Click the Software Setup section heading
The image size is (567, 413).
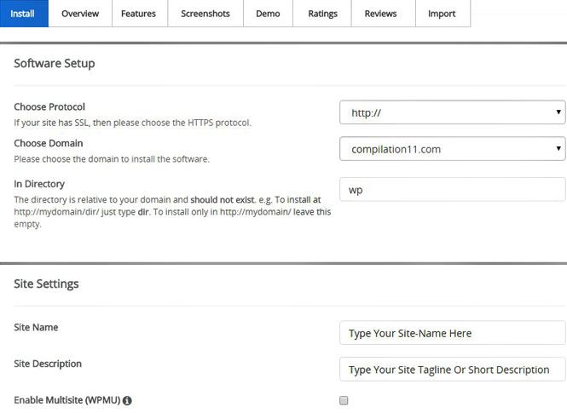[x=55, y=64]
